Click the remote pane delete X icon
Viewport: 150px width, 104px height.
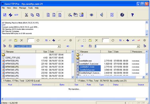click(x=97, y=40)
